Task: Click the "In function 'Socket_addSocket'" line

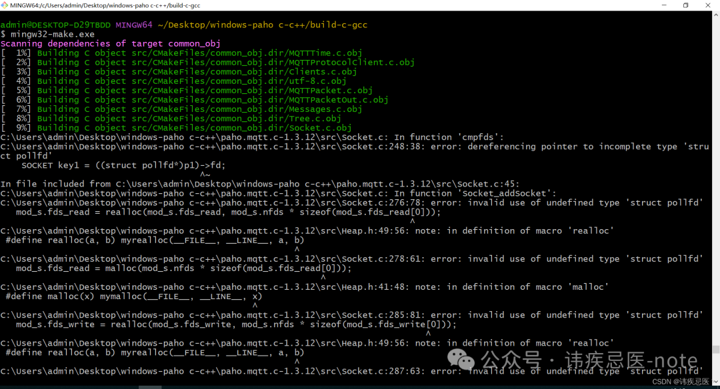Action: point(278,194)
